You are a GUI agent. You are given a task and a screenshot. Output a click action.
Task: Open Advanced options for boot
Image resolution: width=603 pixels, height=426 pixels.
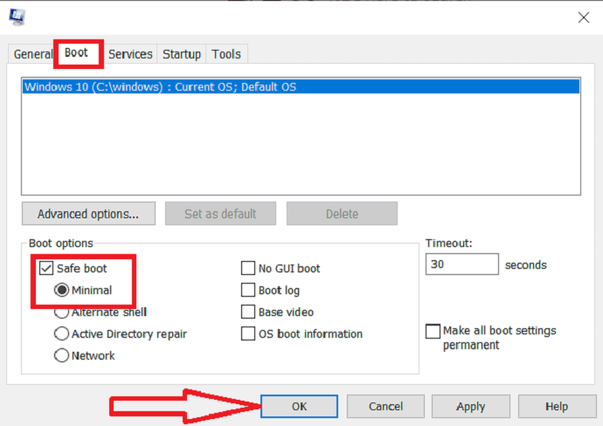pos(87,214)
